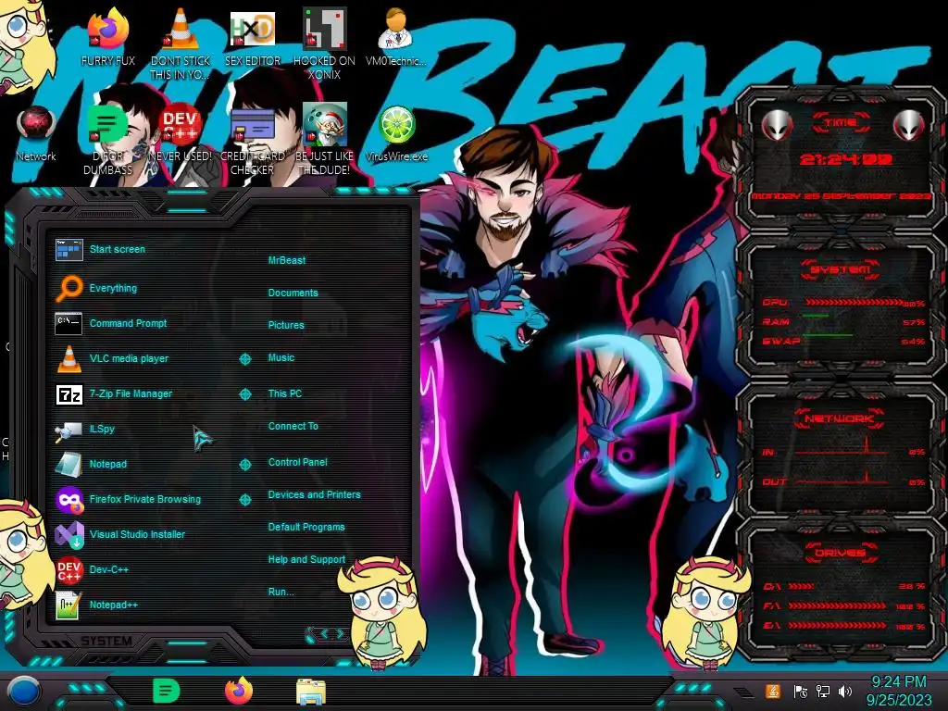The height and width of the screenshot is (711, 948).
Task: Expand jump list arrow for Firefox Private Browsing
Action: click(244, 499)
